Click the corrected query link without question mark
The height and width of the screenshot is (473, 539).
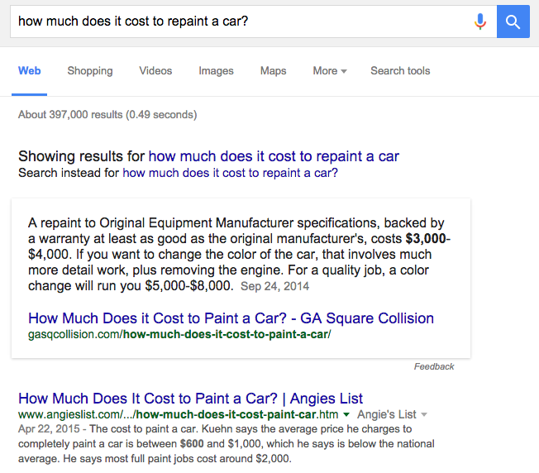(x=274, y=156)
